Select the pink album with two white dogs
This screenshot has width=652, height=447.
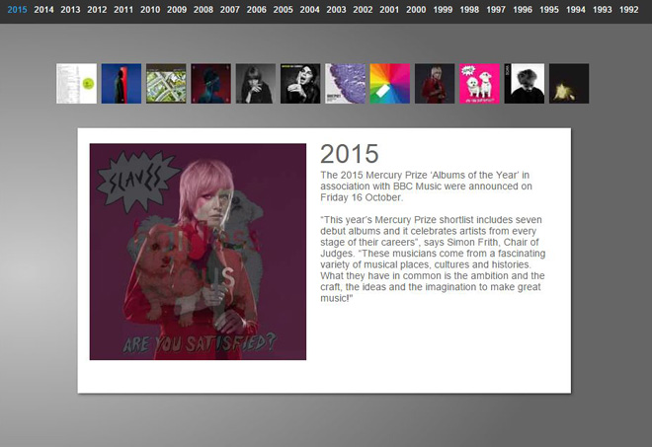(479, 84)
